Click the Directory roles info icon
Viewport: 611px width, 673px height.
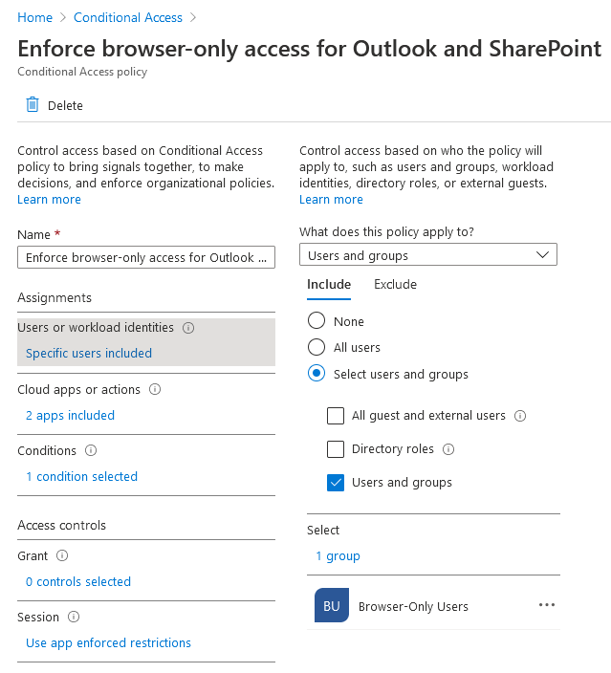coord(448,449)
